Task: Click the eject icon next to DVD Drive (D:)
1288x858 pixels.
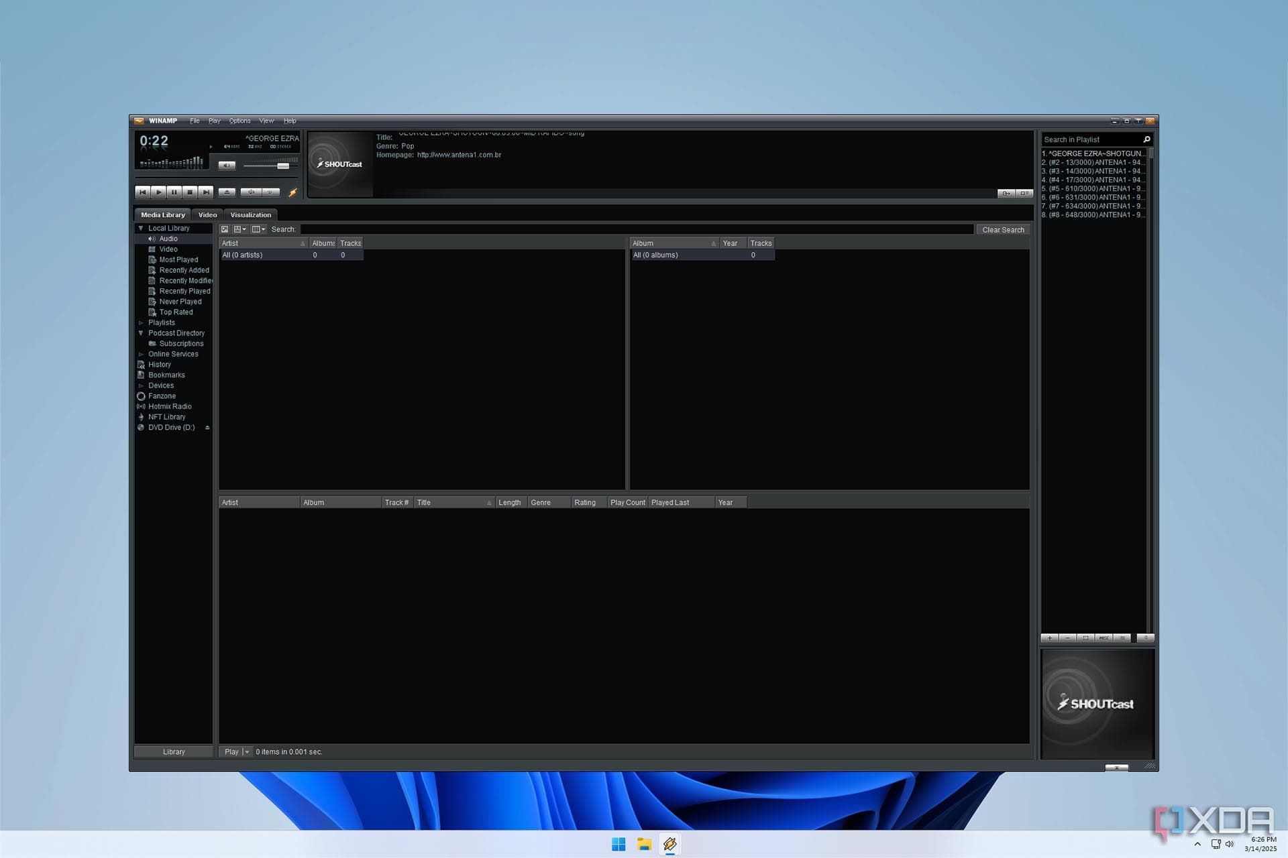Action: pos(207,428)
